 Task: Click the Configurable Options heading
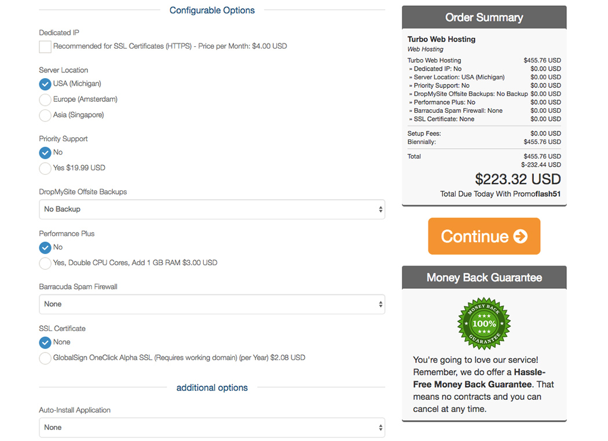(212, 10)
